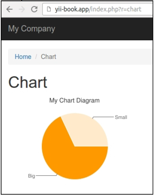
Task: Click the page document icon in address bar
Action: pyautogui.click(x=49, y=9)
